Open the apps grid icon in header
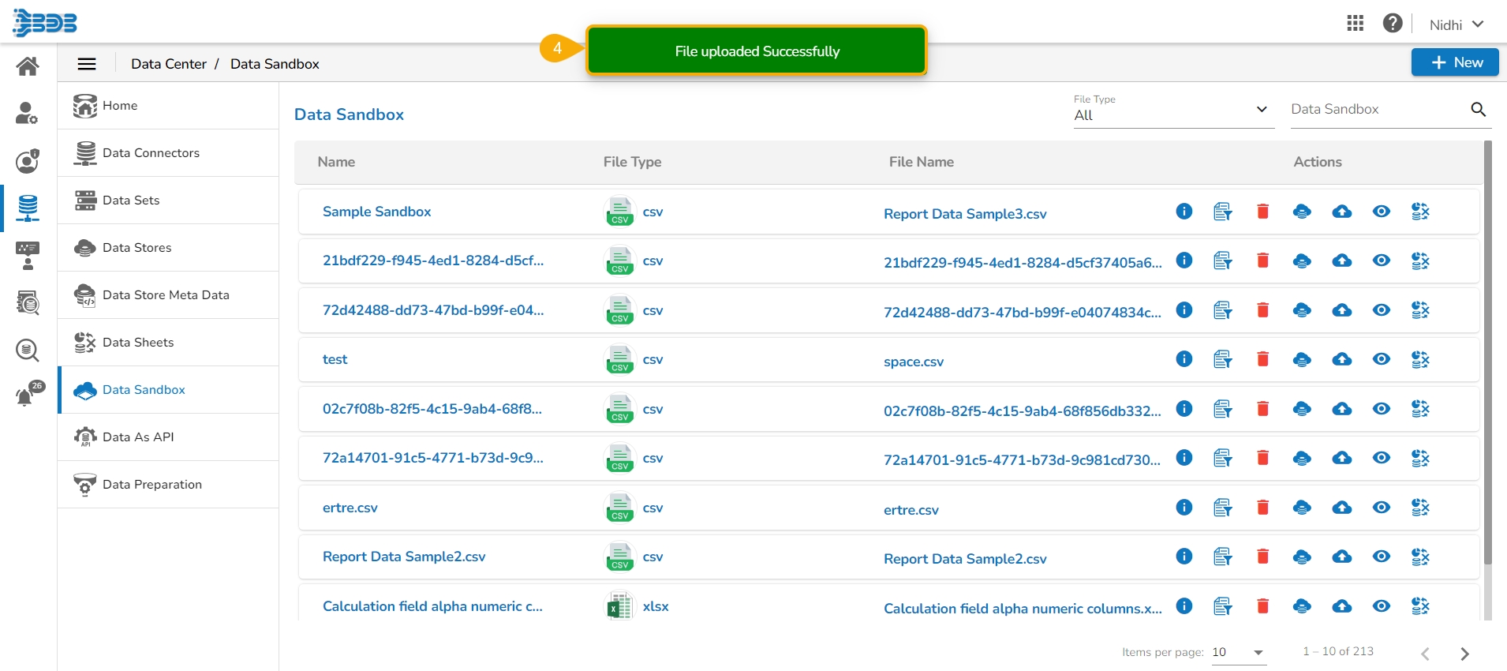This screenshot has width=1507, height=671. pyautogui.click(x=1355, y=24)
